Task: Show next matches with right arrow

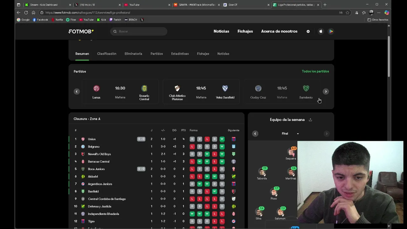Action: click(326, 92)
